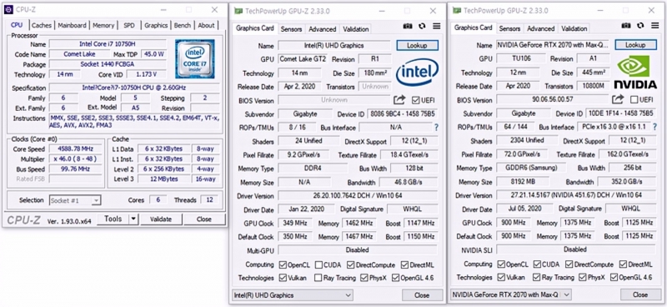Toggle Ray Tracing checkbox in Intel GPU-Z window
Screen dimensions: 667x307
click(318, 278)
